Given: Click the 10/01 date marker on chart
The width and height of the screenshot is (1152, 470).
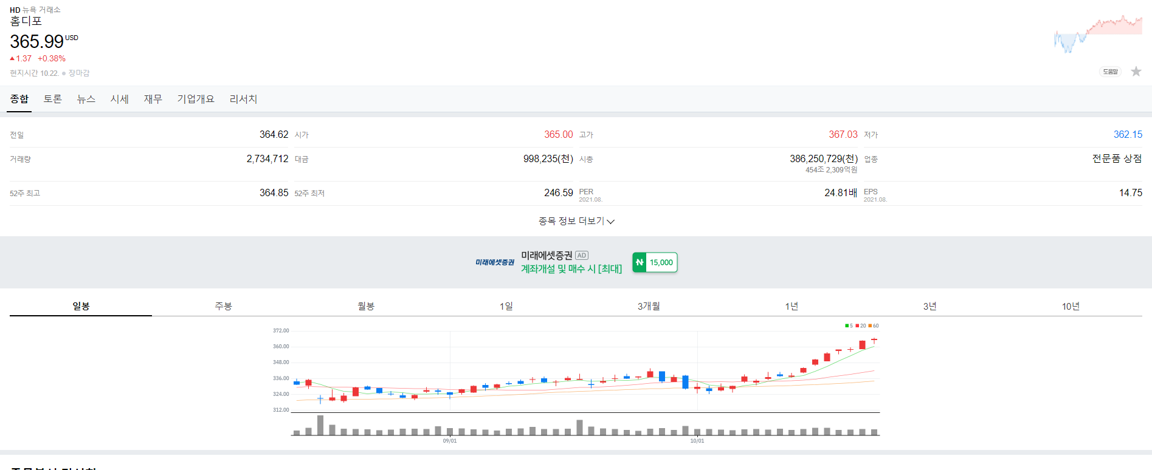Looking at the screenshot, I should pos(697,441).
